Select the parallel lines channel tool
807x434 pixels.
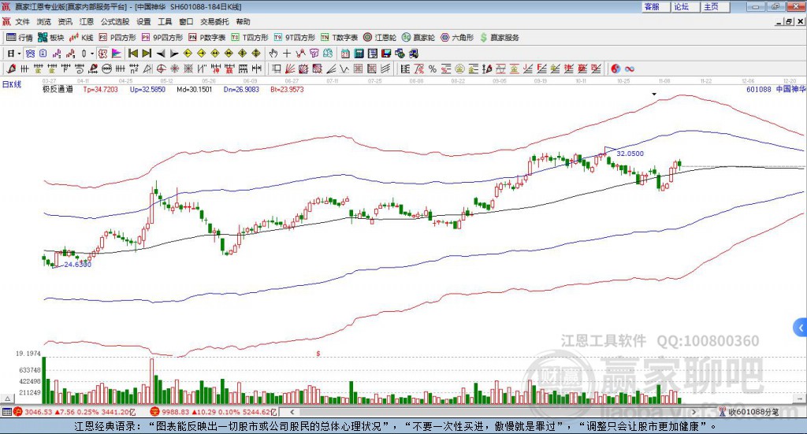point(385,69)
